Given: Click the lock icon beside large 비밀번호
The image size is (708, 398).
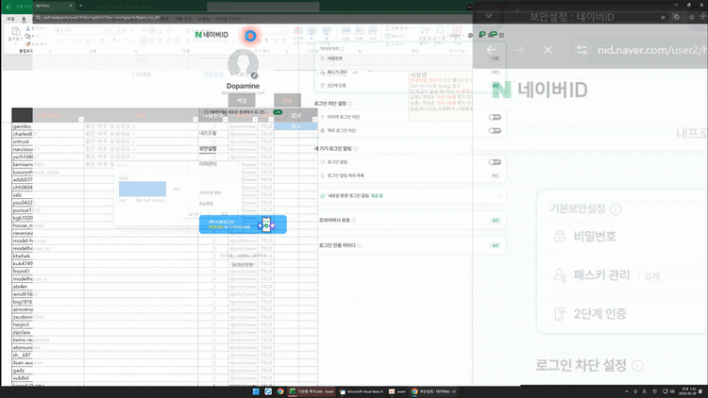Looking at the screenshot, I should pos(560,236).
